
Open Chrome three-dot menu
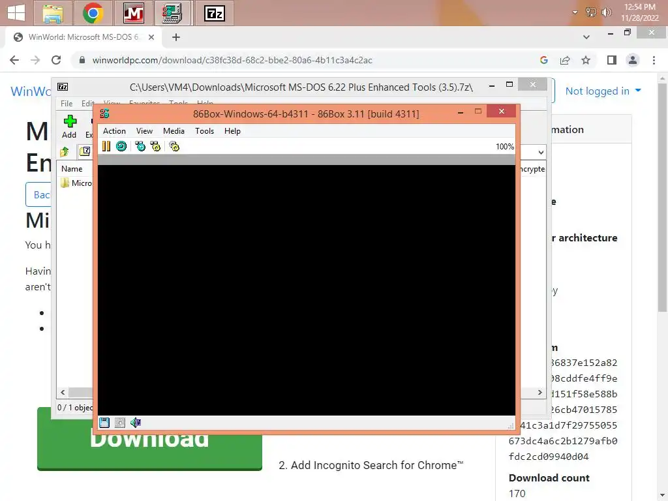tap(654, 60)
